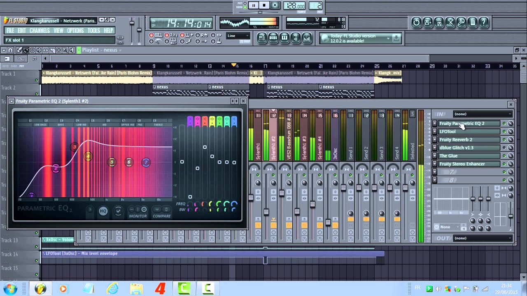This screenshot has width=527, height=296.
Task: Select dblue Glitch v1.3 effect slot
Action: pyautogui.click(x=469, y=148)
